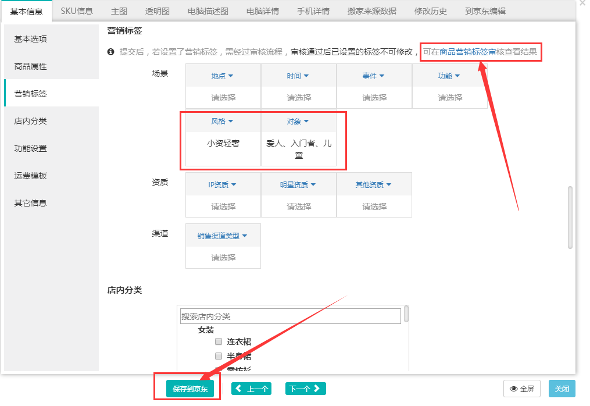Expand the 销售渠道类型 dropdown
The image size is (590, 406).
click(x=223, y=236)
